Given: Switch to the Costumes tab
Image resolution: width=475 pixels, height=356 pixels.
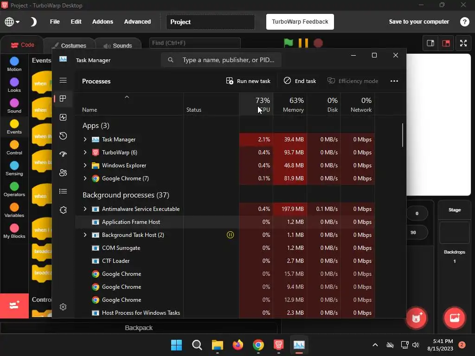Looking at the screenshot, I should point(70,45).
